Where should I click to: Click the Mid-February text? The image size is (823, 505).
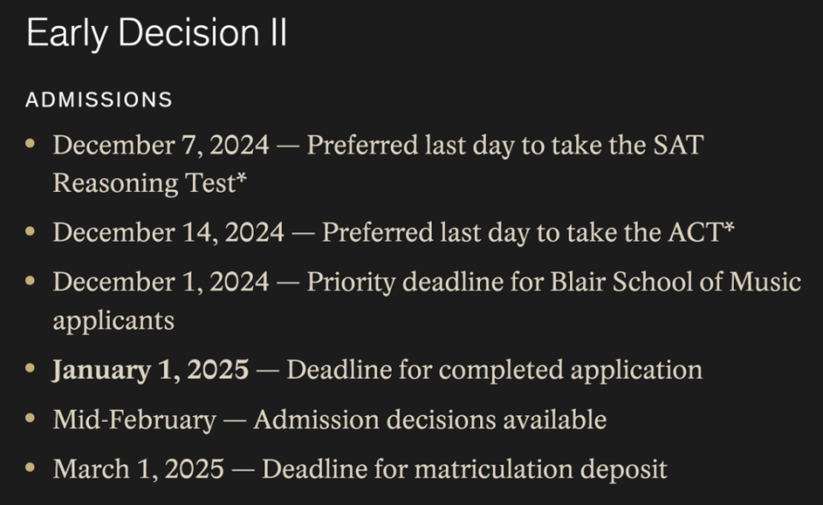point(135,420)
